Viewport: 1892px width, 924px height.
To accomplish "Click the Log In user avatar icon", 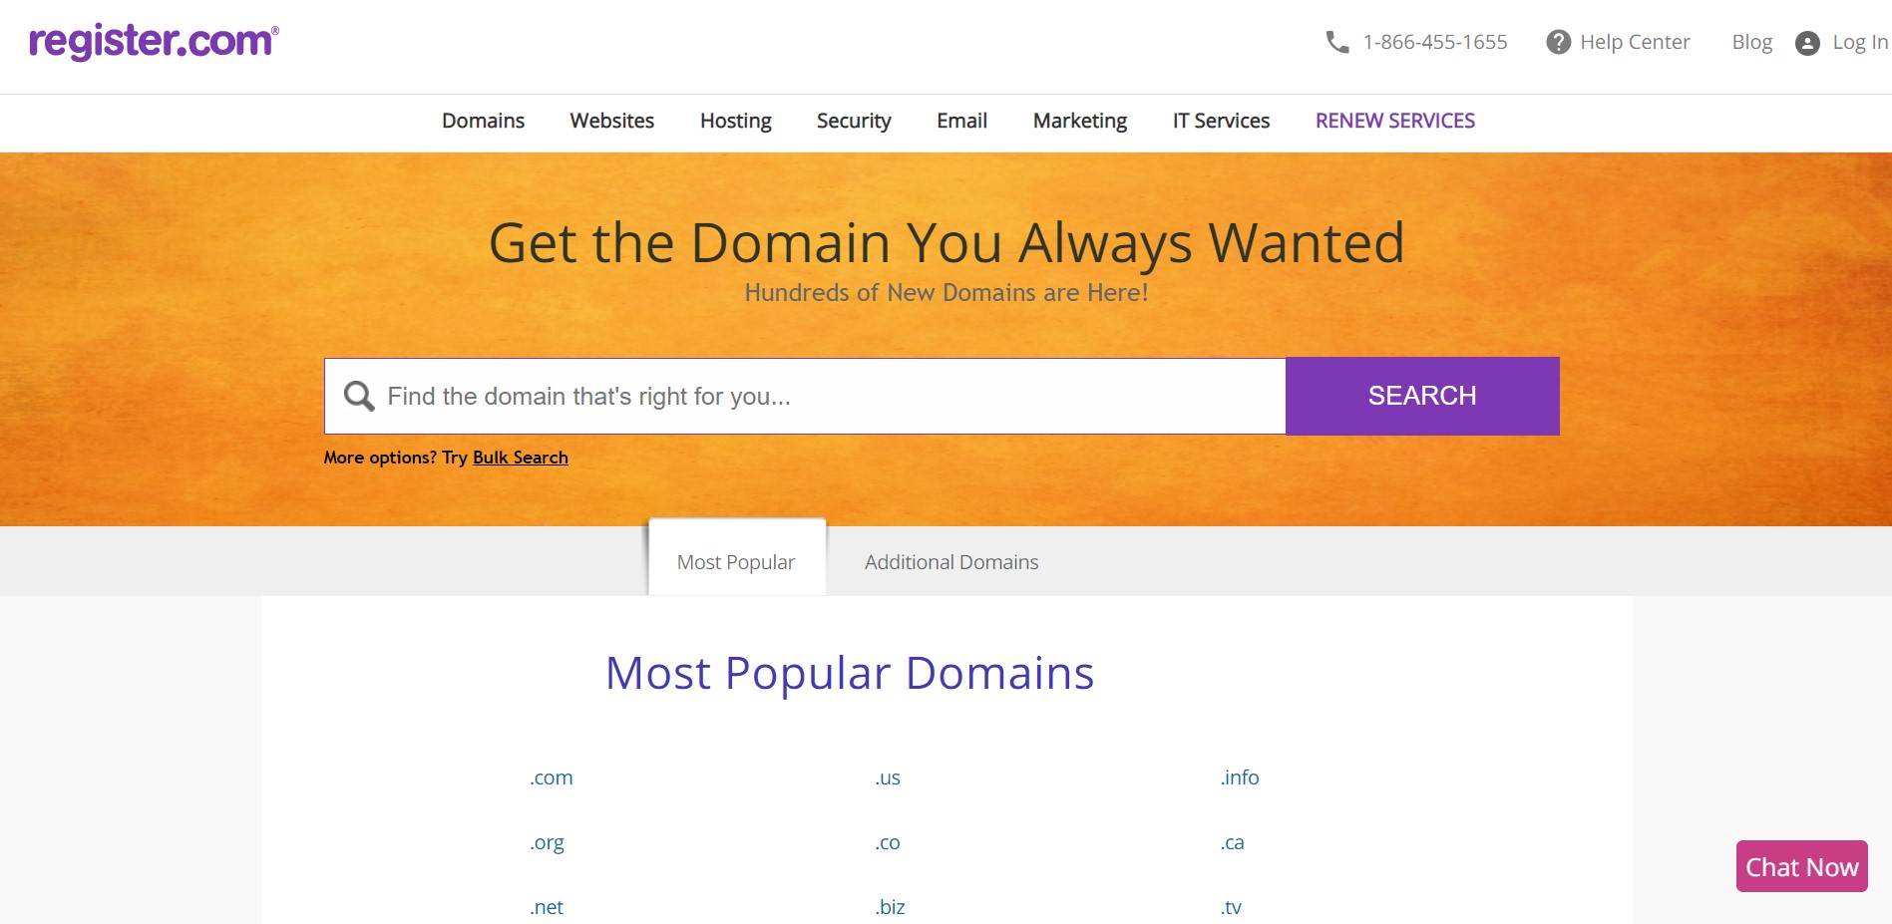I will (1807, 43).
